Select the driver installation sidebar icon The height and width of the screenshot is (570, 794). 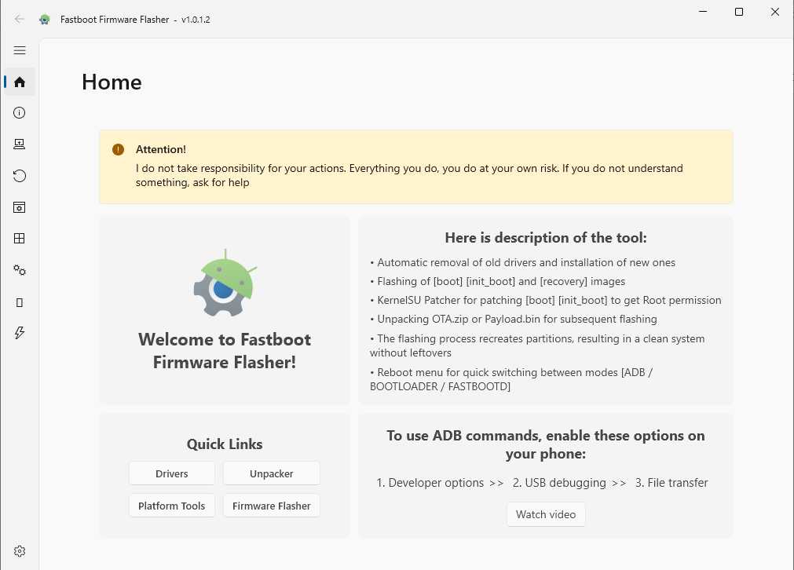20,144
